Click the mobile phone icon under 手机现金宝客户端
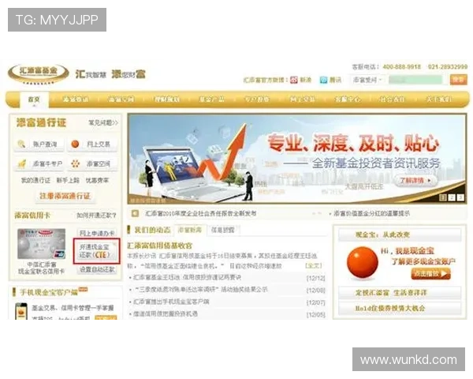 (x=21, y=311)
